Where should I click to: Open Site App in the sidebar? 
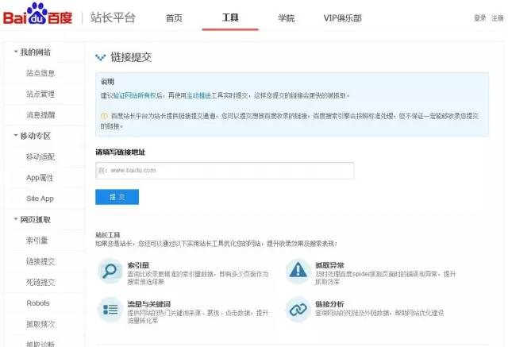[x=40, y=199]
